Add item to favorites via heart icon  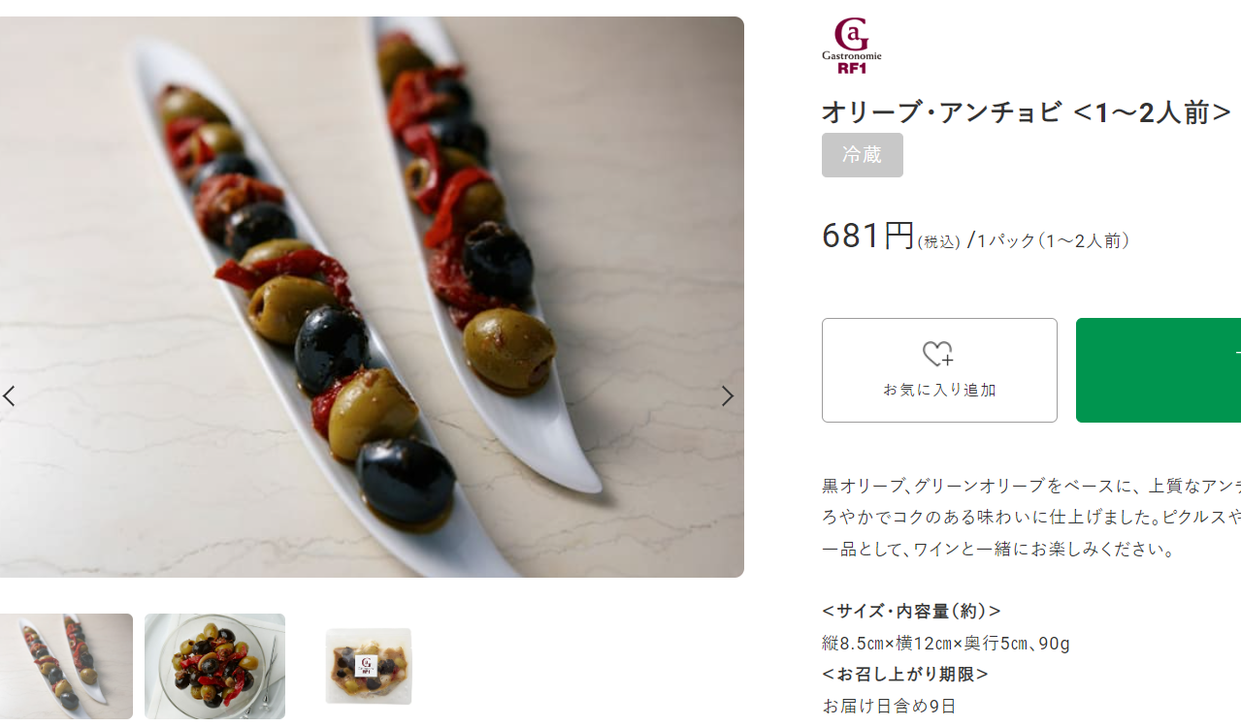[x=939, y=370]
